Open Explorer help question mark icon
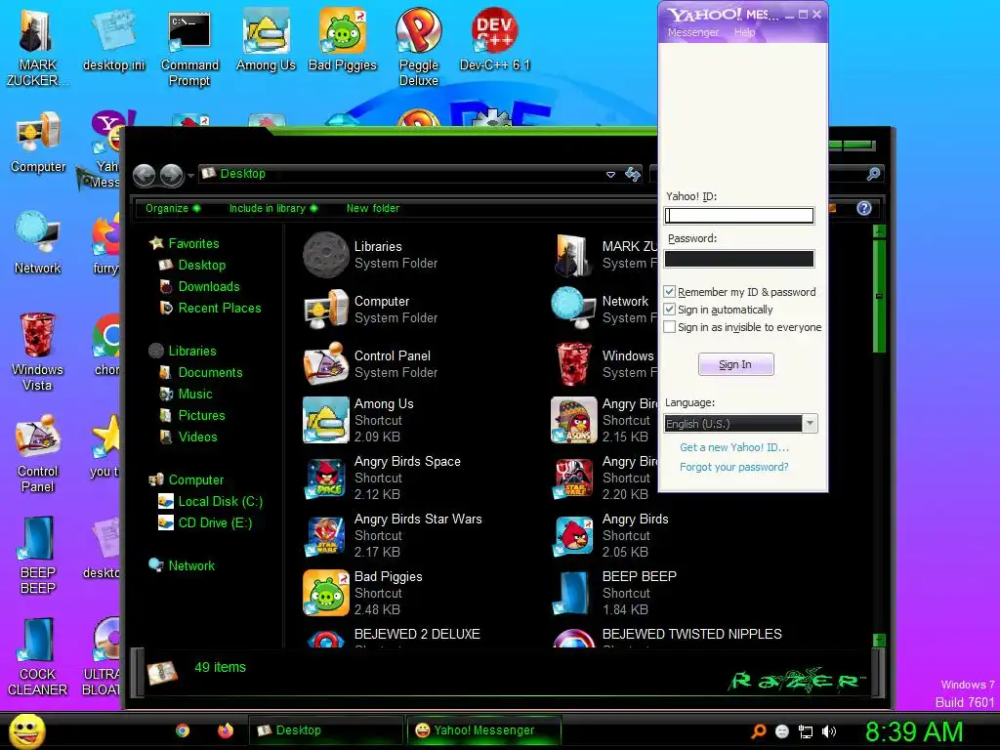 (864, 208)
